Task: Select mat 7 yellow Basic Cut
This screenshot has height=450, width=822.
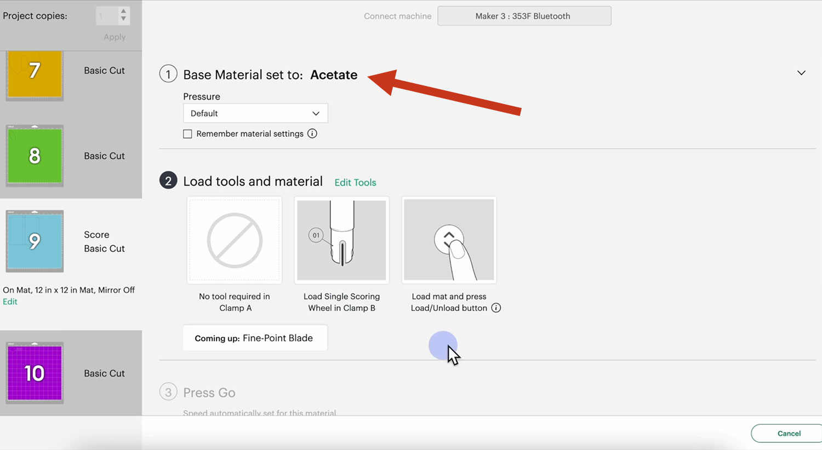Action: [35, 73]
